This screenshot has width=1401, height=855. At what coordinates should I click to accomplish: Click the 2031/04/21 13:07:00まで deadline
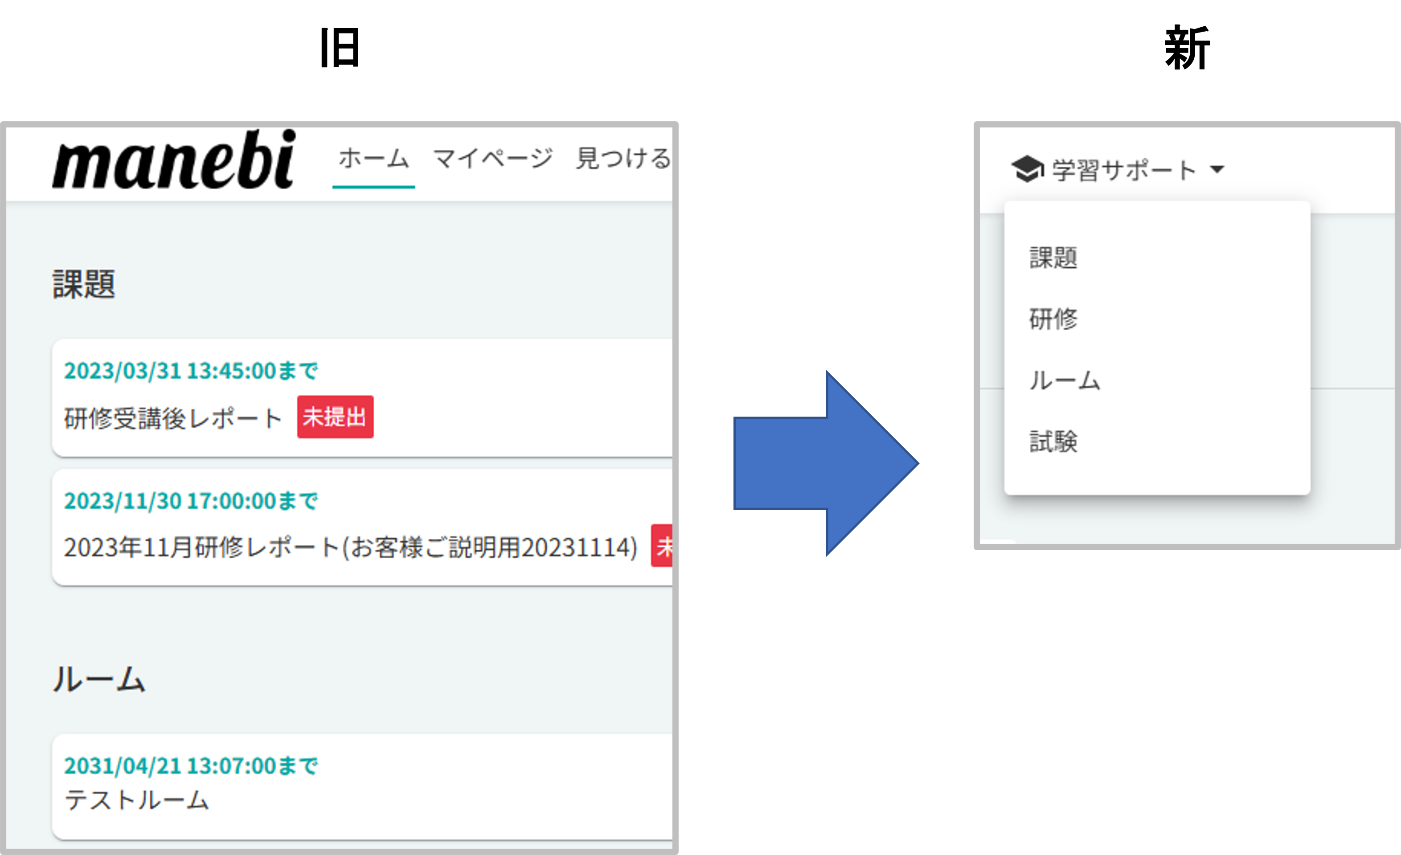190,766
